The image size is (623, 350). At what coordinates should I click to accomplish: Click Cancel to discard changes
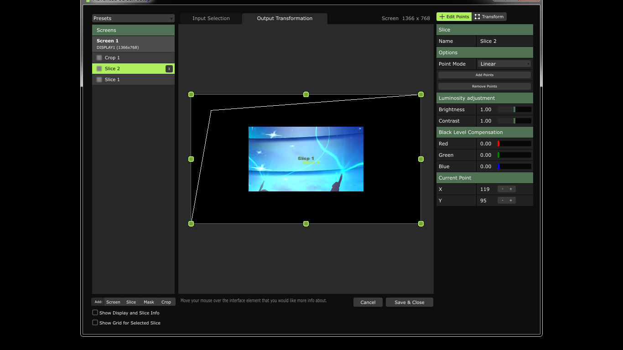[368, 302]
